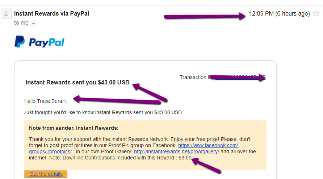The height and width of the screenshot is (179, 323).
Task: Expand recipient details arrow next to "to me"
Action: click(33, 23)
